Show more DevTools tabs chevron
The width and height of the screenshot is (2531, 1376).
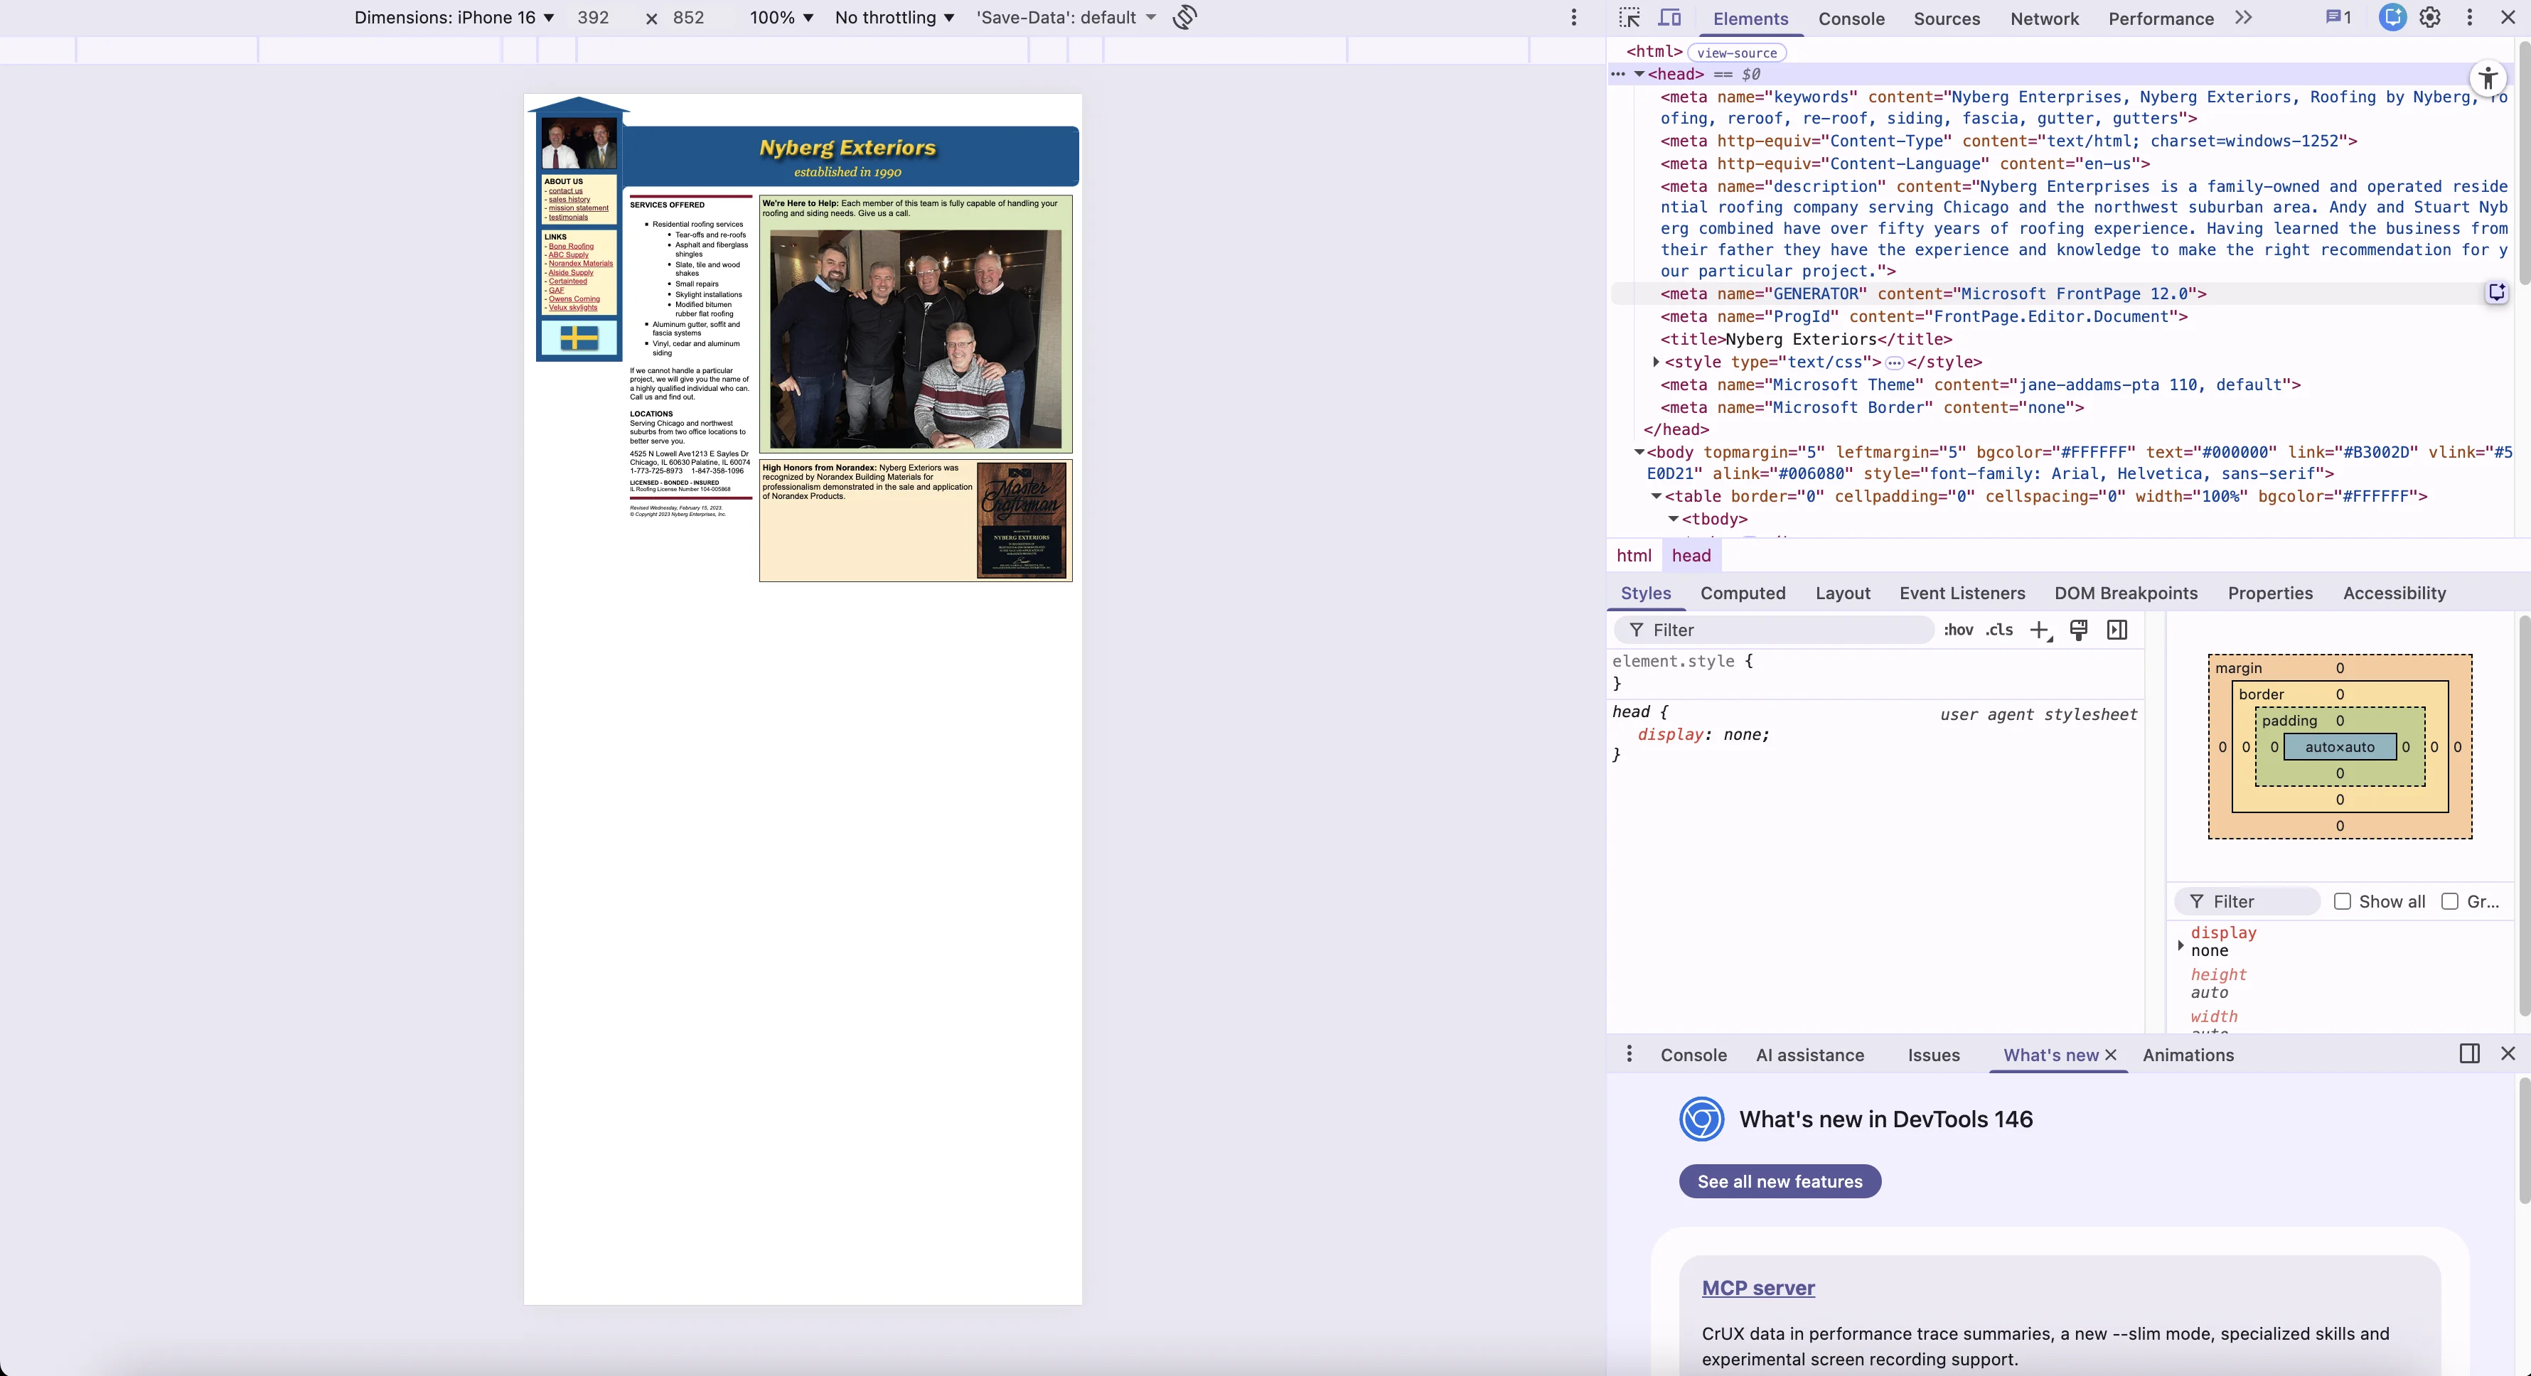point(2243,18)
